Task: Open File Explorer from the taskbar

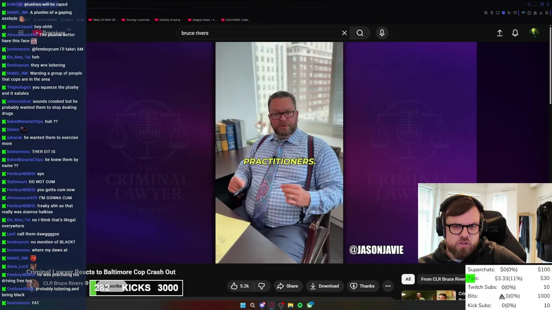Action: pyautogui.click(x=290, y=305)
